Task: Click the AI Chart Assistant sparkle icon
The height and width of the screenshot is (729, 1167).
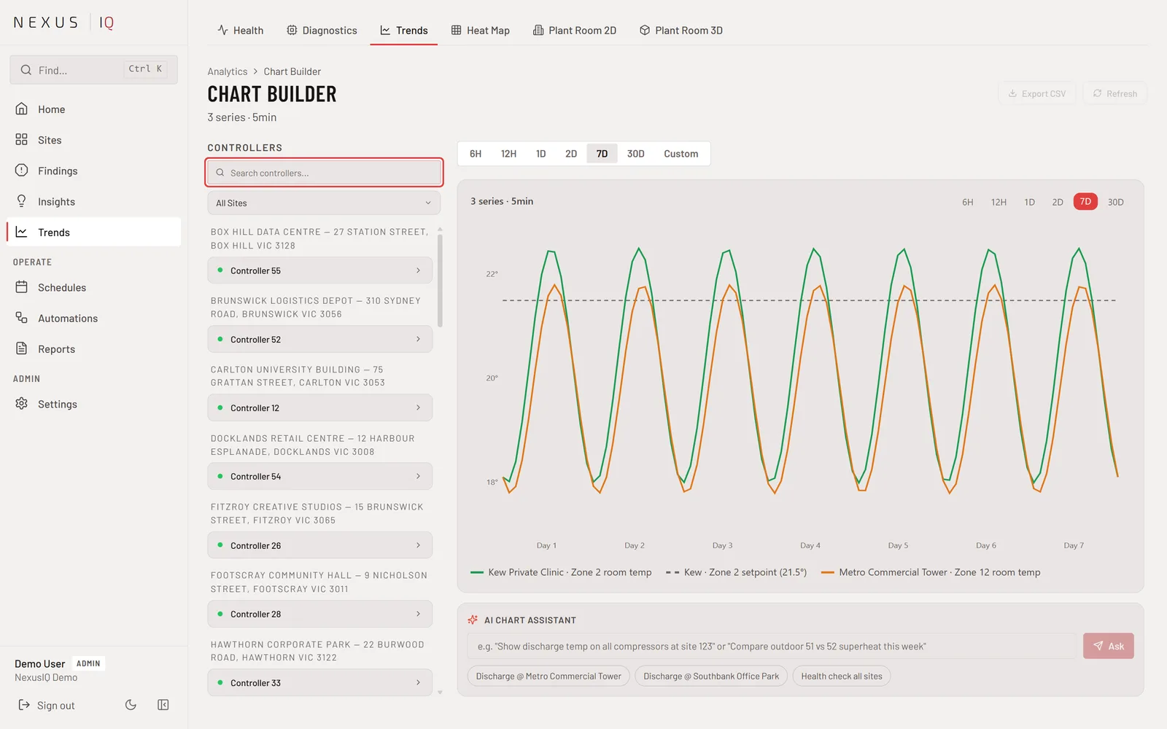Action: click(x=473, y=620)
